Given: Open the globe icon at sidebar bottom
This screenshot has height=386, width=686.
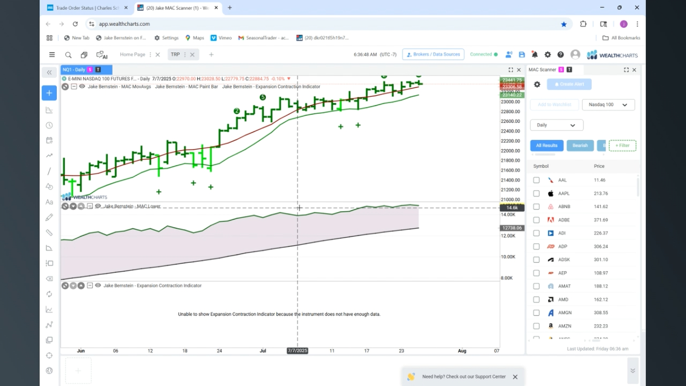Looking at the screenshot, I should pyautogui.click(x=49, y=371).
